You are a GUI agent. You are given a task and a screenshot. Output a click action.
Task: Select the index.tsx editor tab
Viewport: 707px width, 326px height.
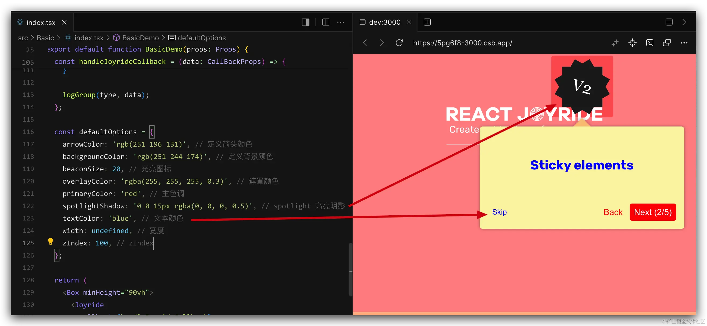click(42, 22)
